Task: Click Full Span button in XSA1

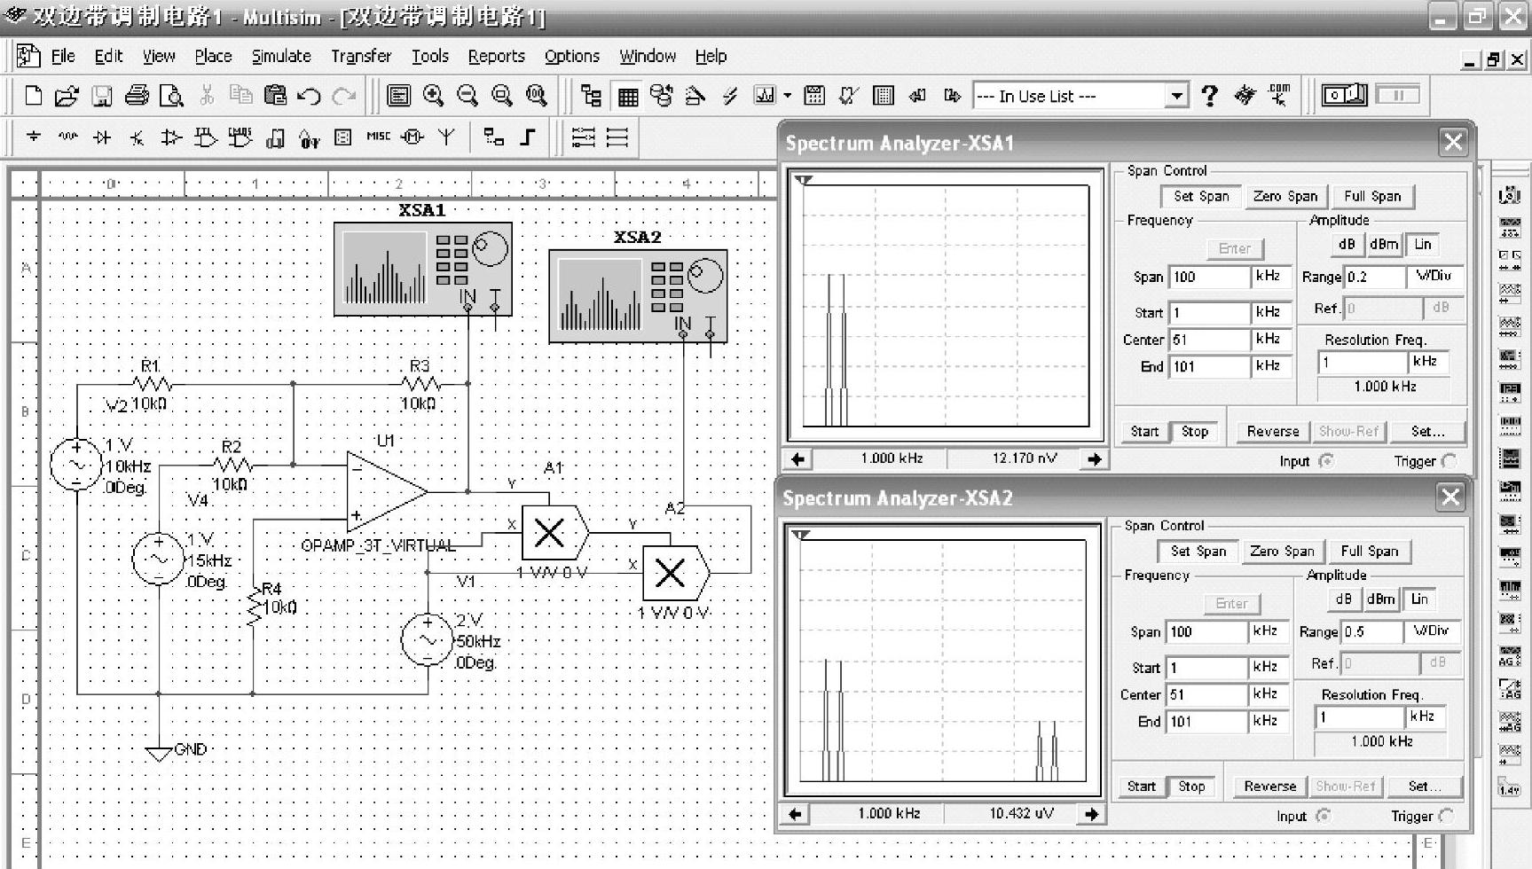Action: click(x=1372, y=197)
